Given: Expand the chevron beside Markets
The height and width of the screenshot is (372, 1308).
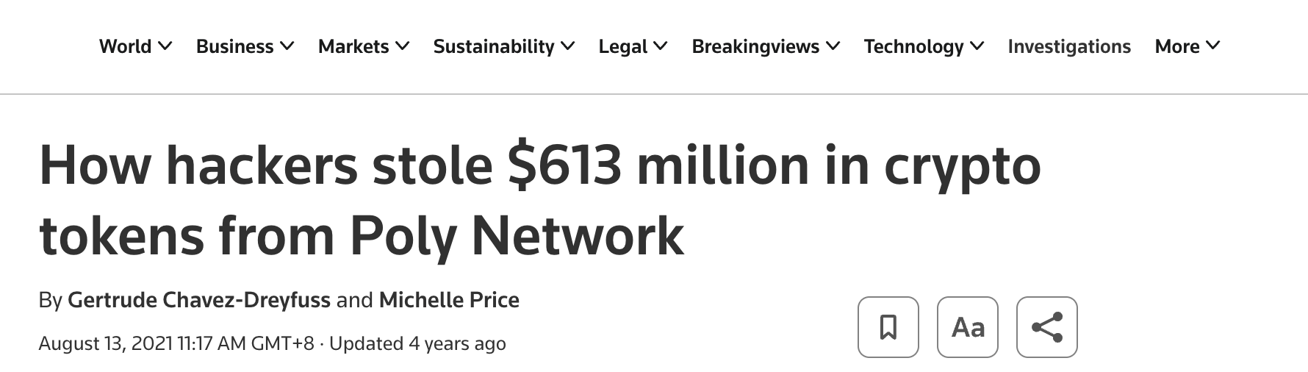Looking at the screenshot, I should pos(403,46).
